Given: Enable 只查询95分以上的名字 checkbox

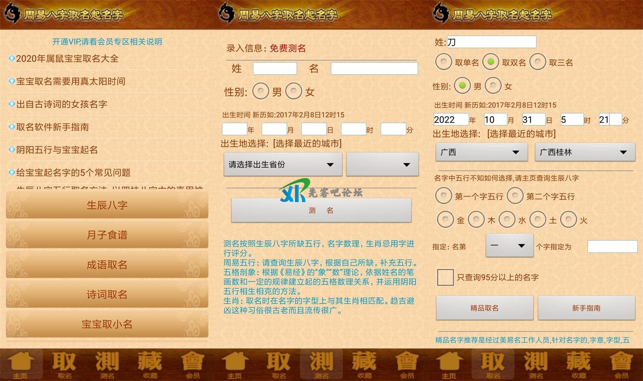Looking at the screenshot, I should (x=445, y=277).
